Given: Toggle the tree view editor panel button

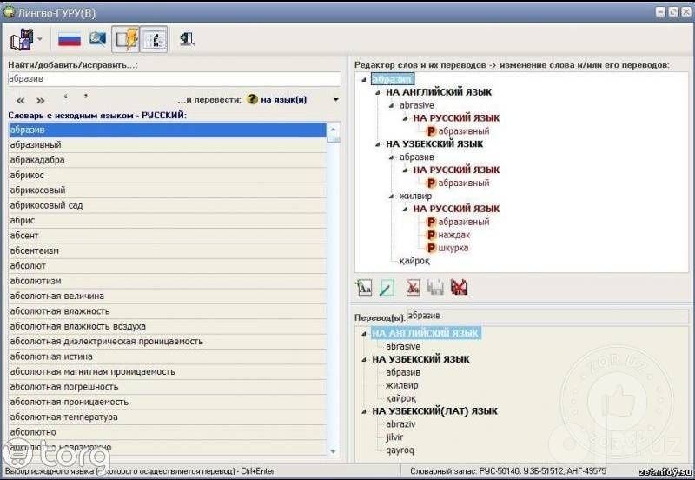Looking at the screenshot, I should [154, 39].
